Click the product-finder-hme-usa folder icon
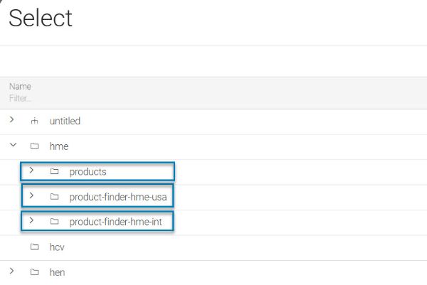Screen dimensions: 427x285 55,197
